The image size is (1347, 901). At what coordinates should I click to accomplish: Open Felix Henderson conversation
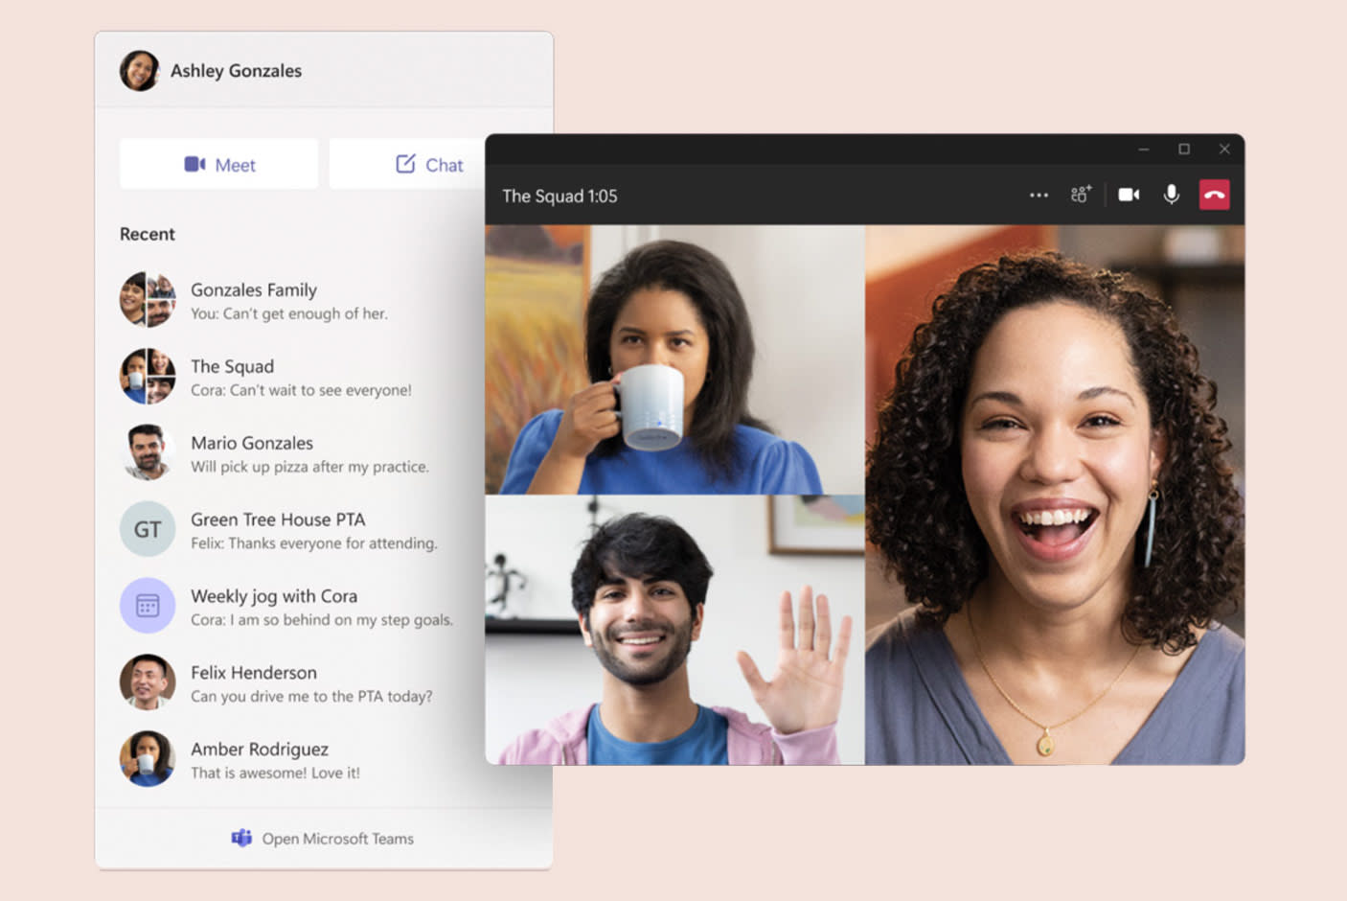point(254,682)
